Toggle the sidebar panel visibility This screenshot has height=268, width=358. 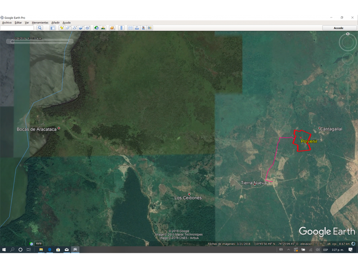(x=52, y=28)
